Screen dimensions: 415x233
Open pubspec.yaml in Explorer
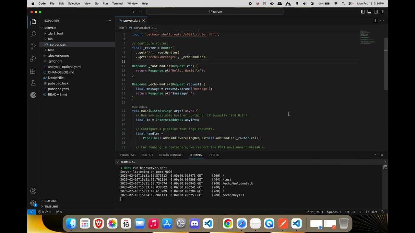77,89
